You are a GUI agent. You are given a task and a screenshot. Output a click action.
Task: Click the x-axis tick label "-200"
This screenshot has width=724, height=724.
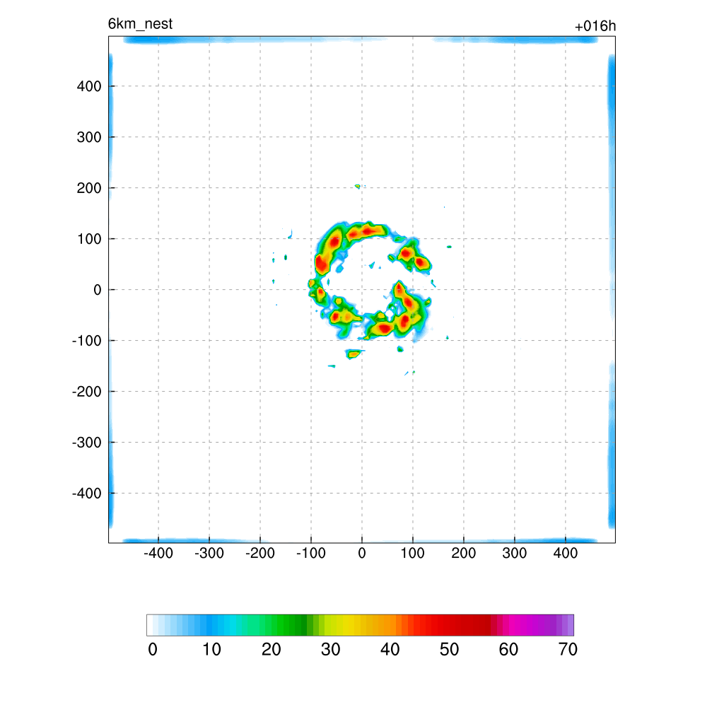[260, 553]
